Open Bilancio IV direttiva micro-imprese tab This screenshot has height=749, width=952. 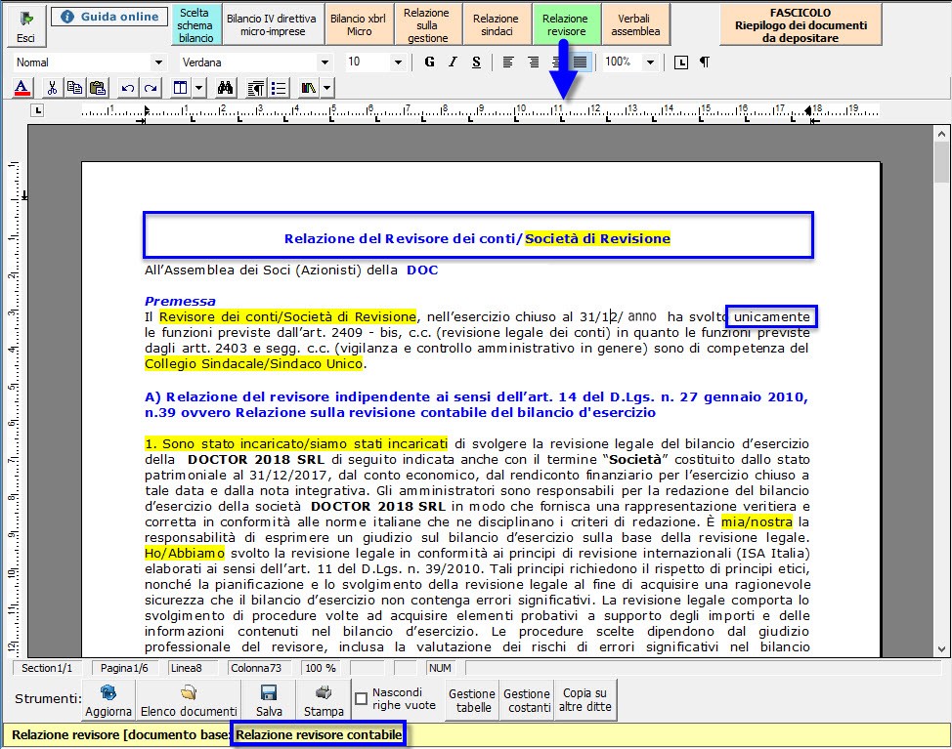(272, 24)
